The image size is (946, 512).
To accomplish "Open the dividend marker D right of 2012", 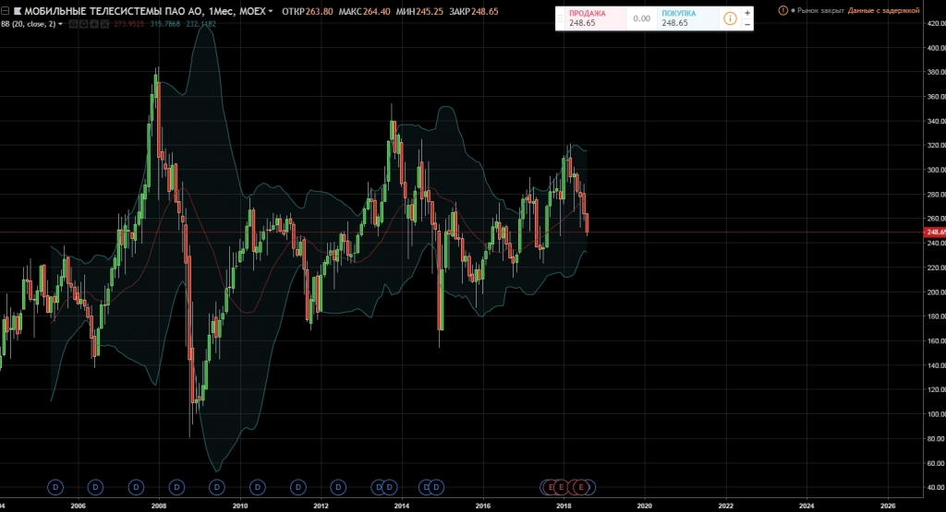I will (x=338, y=487).
